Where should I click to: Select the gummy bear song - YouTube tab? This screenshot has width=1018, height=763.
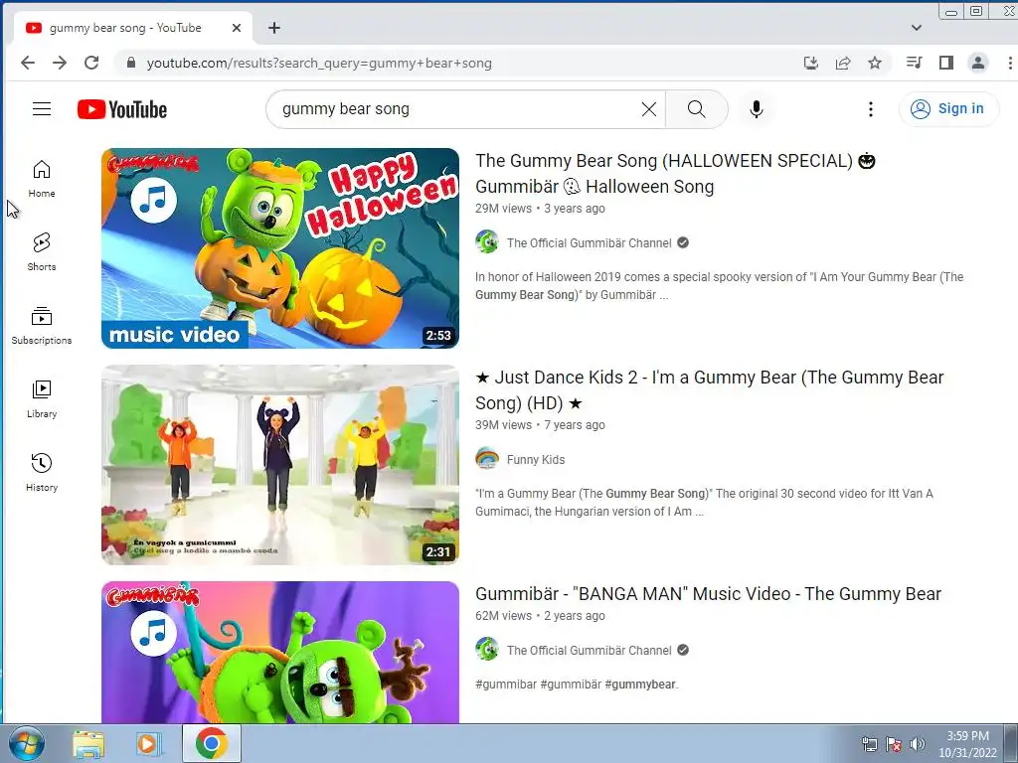pyautogui.click(x=133, y=28)
